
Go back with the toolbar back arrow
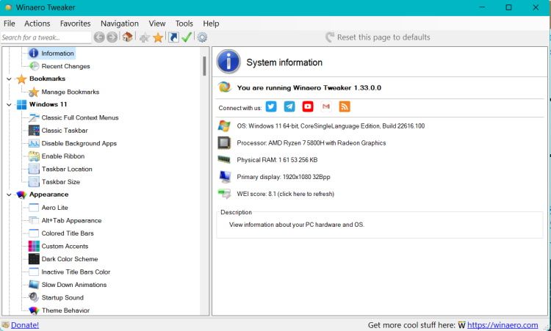click(99, 37)
